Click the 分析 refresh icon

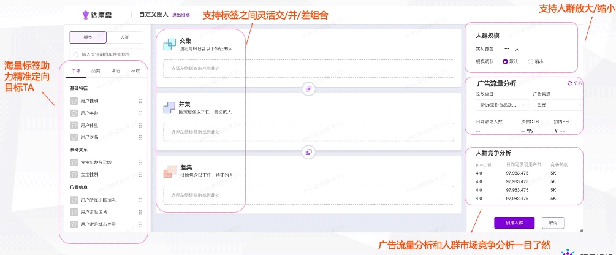click(569, 83)
